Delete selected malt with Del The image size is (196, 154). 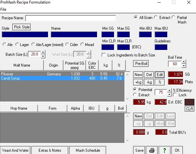click(x=149, y=75)
